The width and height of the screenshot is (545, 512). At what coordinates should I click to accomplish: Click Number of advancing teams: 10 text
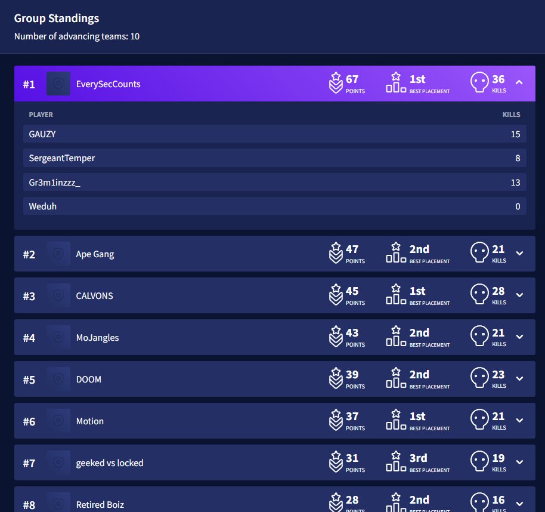(x=77, y=36)
